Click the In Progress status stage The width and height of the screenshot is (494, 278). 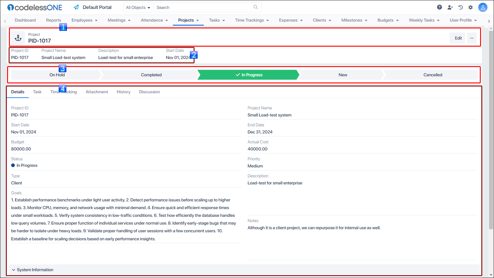(249, 75)
